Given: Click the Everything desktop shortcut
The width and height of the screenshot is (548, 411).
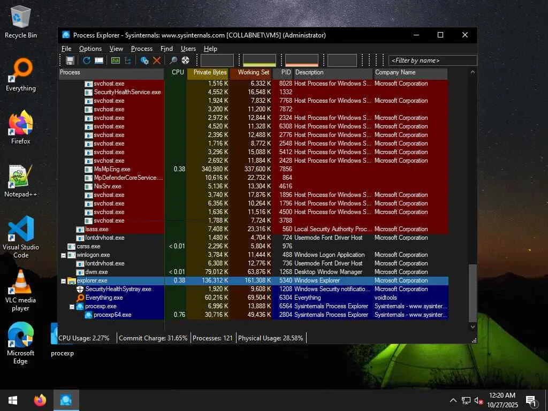Looking at the screenshot, I should click(x=21, y=75).
